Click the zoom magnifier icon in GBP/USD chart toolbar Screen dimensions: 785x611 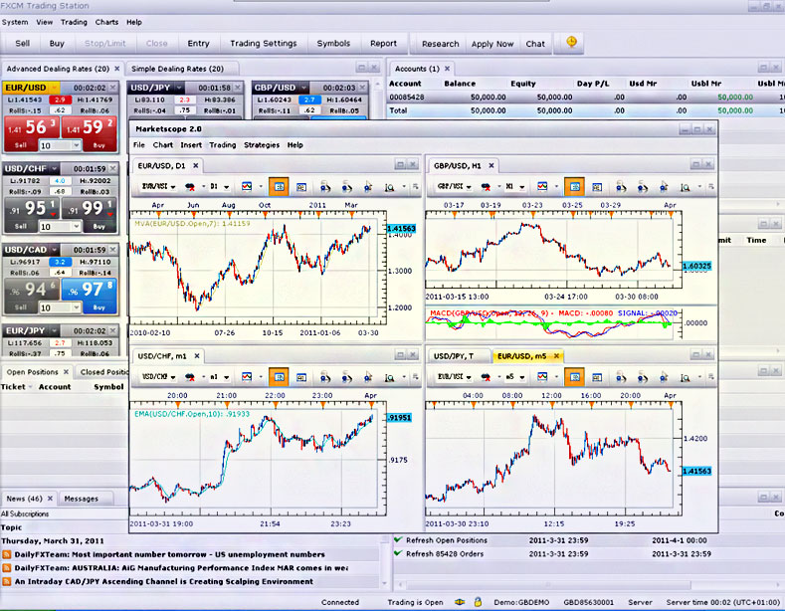685,186
